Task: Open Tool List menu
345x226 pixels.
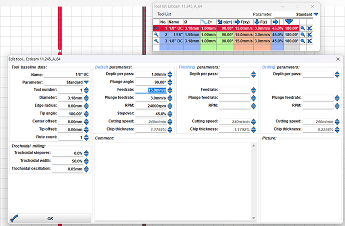Action: click(x=164, y=14)
